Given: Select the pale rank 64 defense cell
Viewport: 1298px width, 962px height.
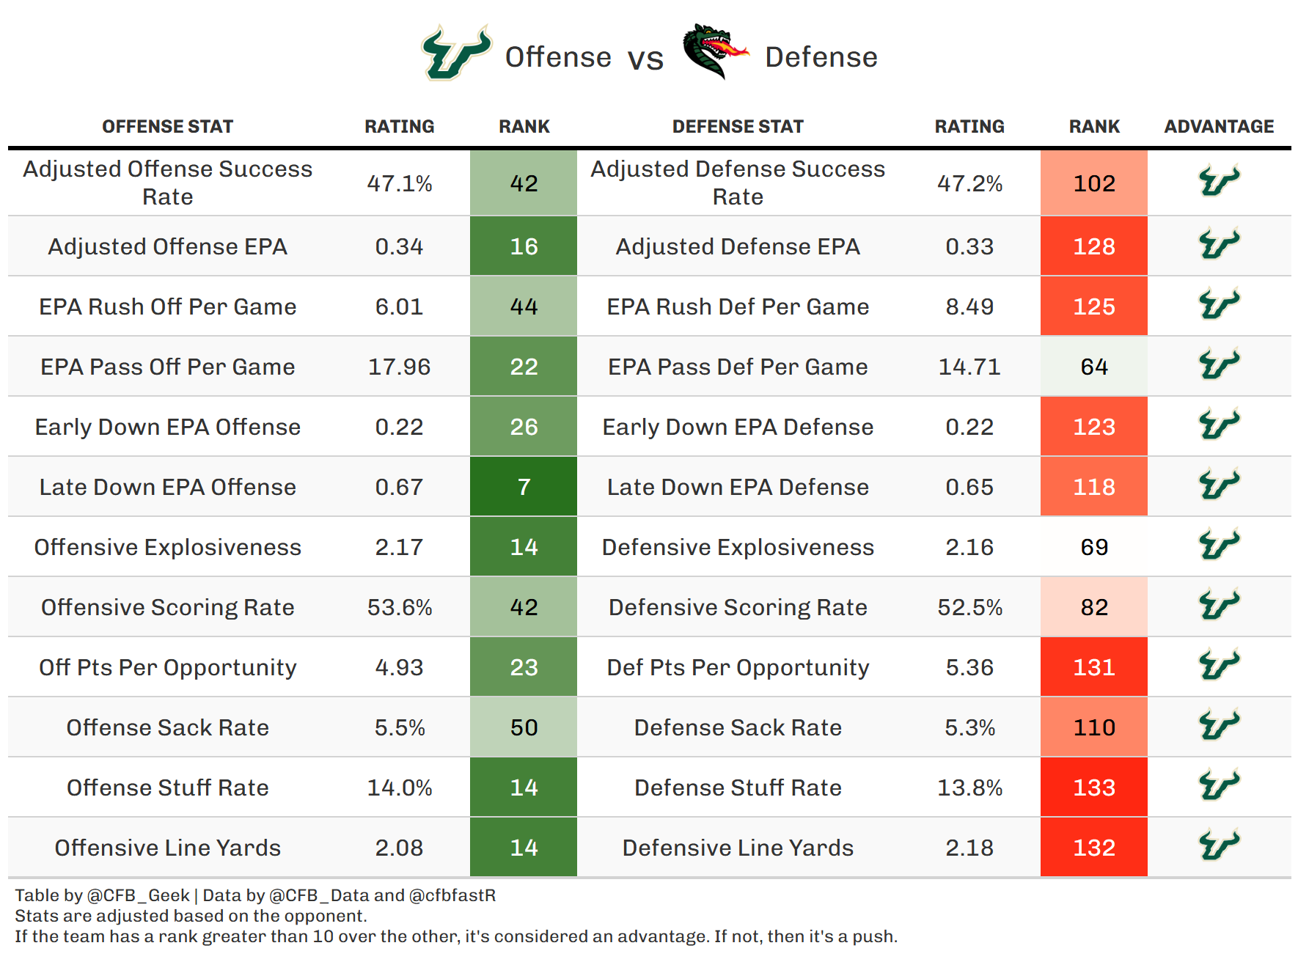Looking at the screenshot, I should tap(1093, 367).
